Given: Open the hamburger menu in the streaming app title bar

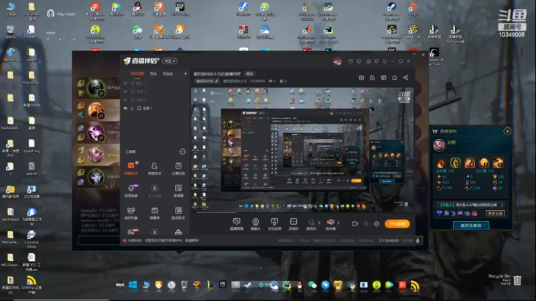Looking at the screenshot, I should coord(385,62).
